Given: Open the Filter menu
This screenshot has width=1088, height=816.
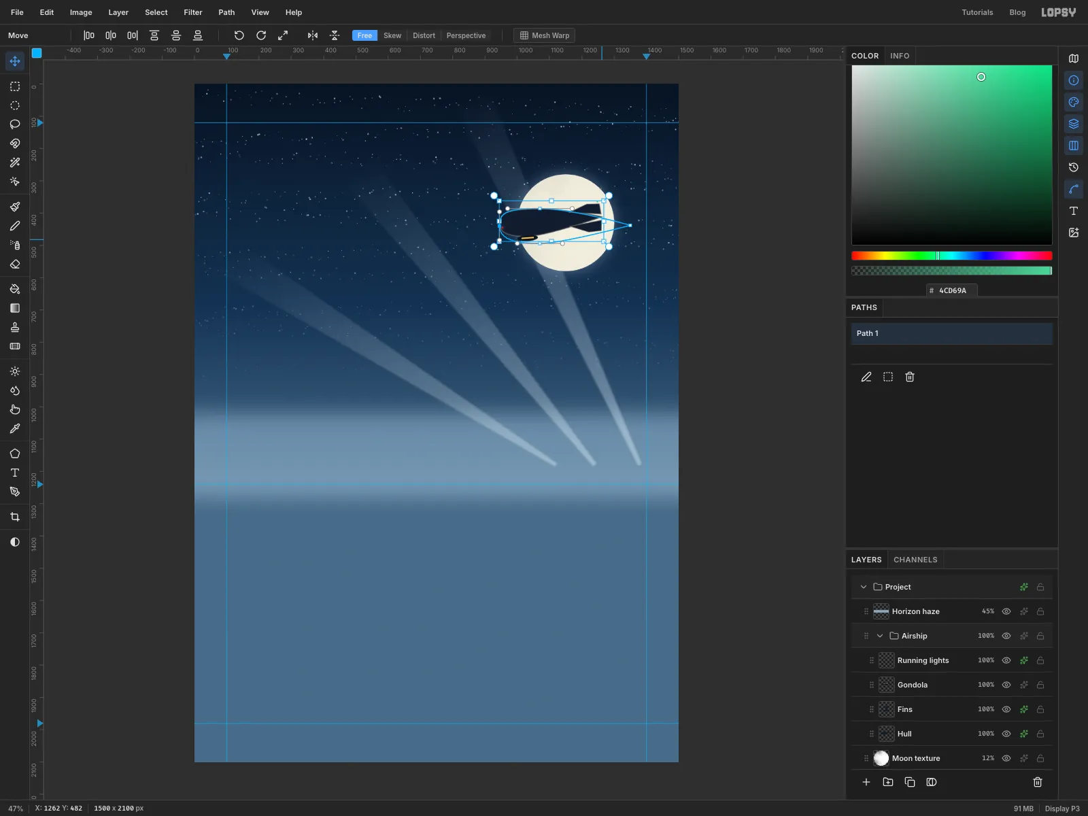Looking at the screenshot, I should coord(193,12).
